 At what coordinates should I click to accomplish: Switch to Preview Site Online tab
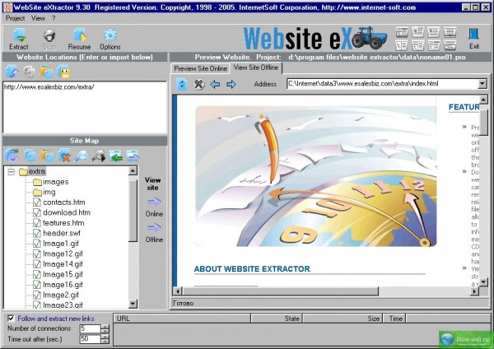(200, 68)
